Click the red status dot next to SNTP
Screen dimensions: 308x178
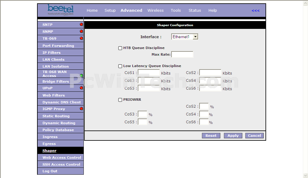[81, 24]
